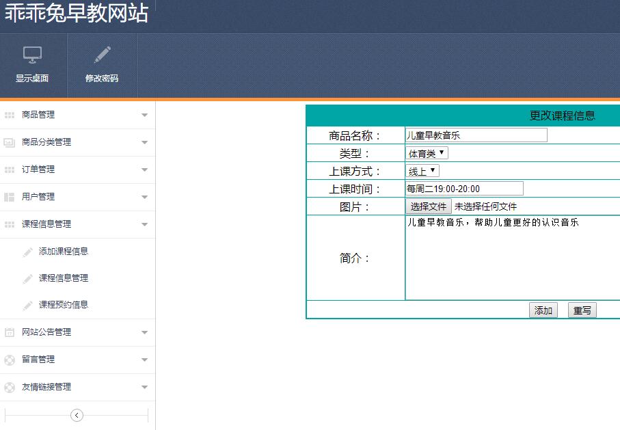This screenshot has width=620, height=430.
Task: Click the calendar icon beside 网站公告管理
Action: [x=10, y=332]
